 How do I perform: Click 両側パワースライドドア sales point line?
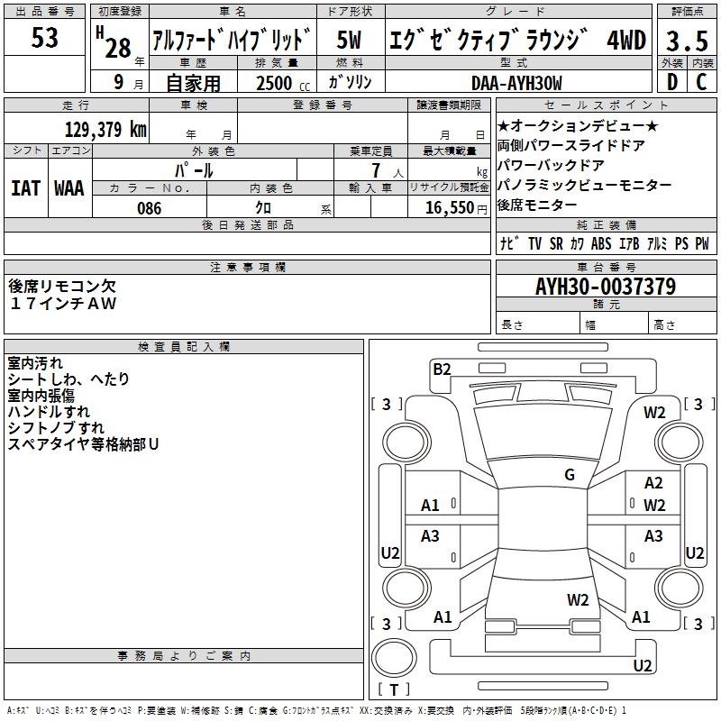point(571,145)
